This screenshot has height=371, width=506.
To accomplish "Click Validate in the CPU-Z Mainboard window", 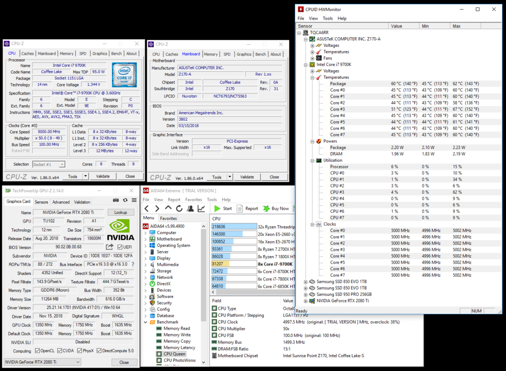I will (247, 177).
